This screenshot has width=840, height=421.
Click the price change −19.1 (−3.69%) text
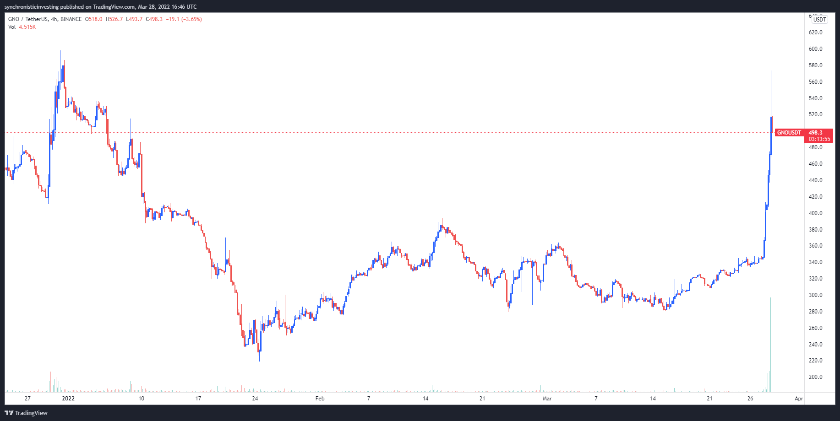pos(184,19)
